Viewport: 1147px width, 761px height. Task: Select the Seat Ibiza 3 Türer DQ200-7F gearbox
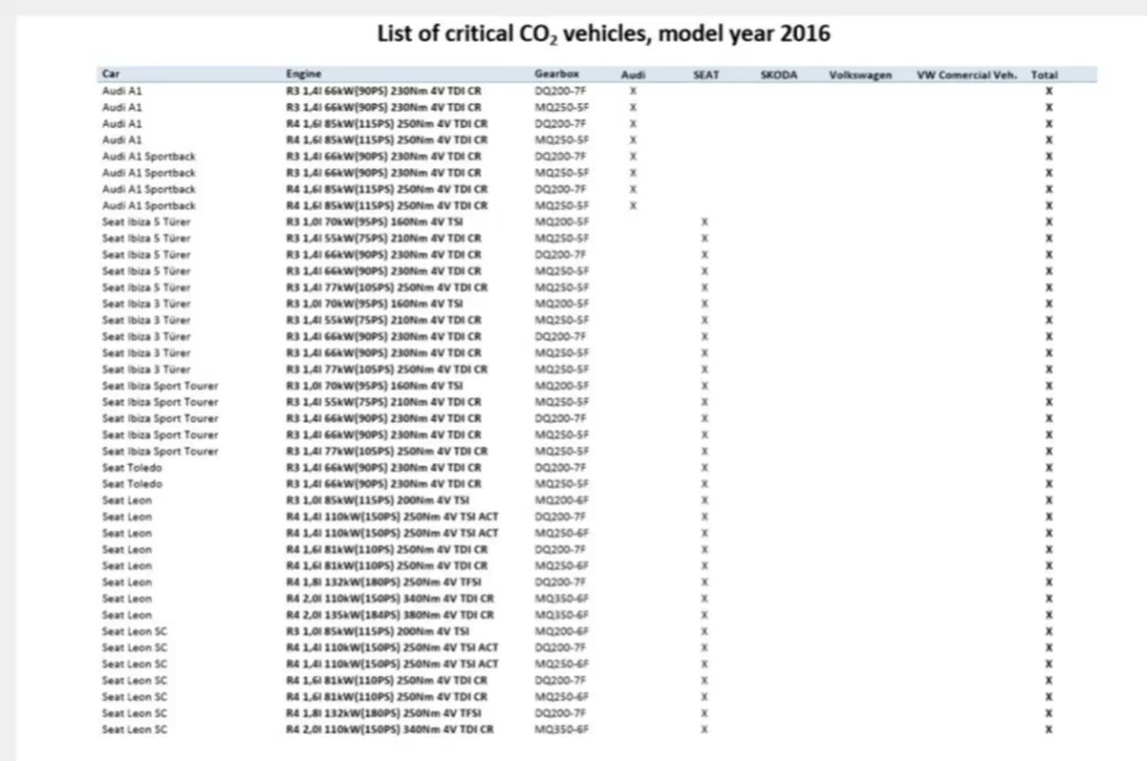tap(561, 336)
